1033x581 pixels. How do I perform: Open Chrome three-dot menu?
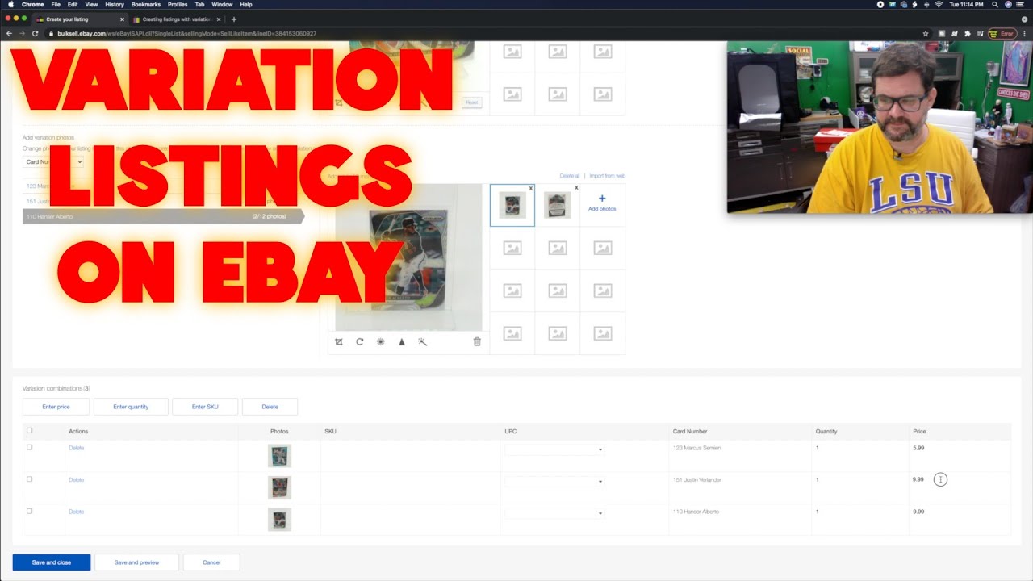(1024, 33)
